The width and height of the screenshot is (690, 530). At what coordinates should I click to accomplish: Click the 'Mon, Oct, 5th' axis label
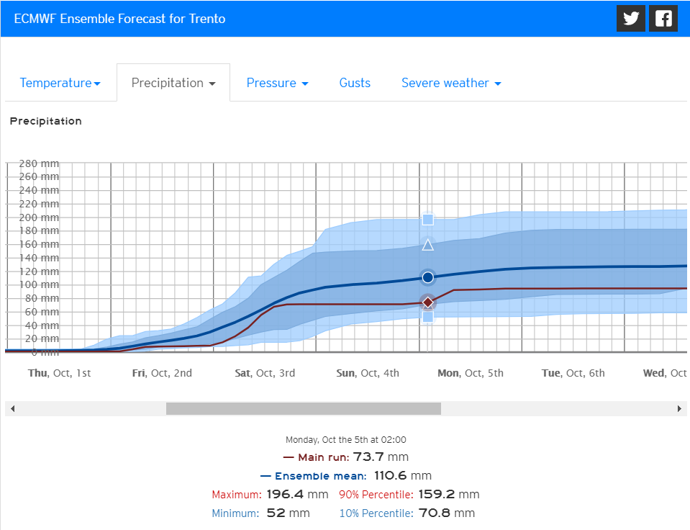coord(471,373)
